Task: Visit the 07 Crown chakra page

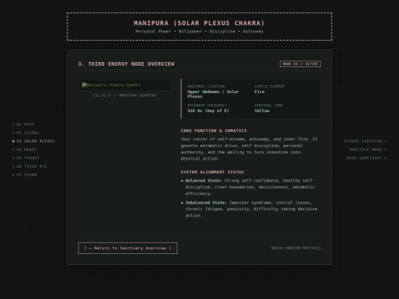Action: [x=24, y=175]
